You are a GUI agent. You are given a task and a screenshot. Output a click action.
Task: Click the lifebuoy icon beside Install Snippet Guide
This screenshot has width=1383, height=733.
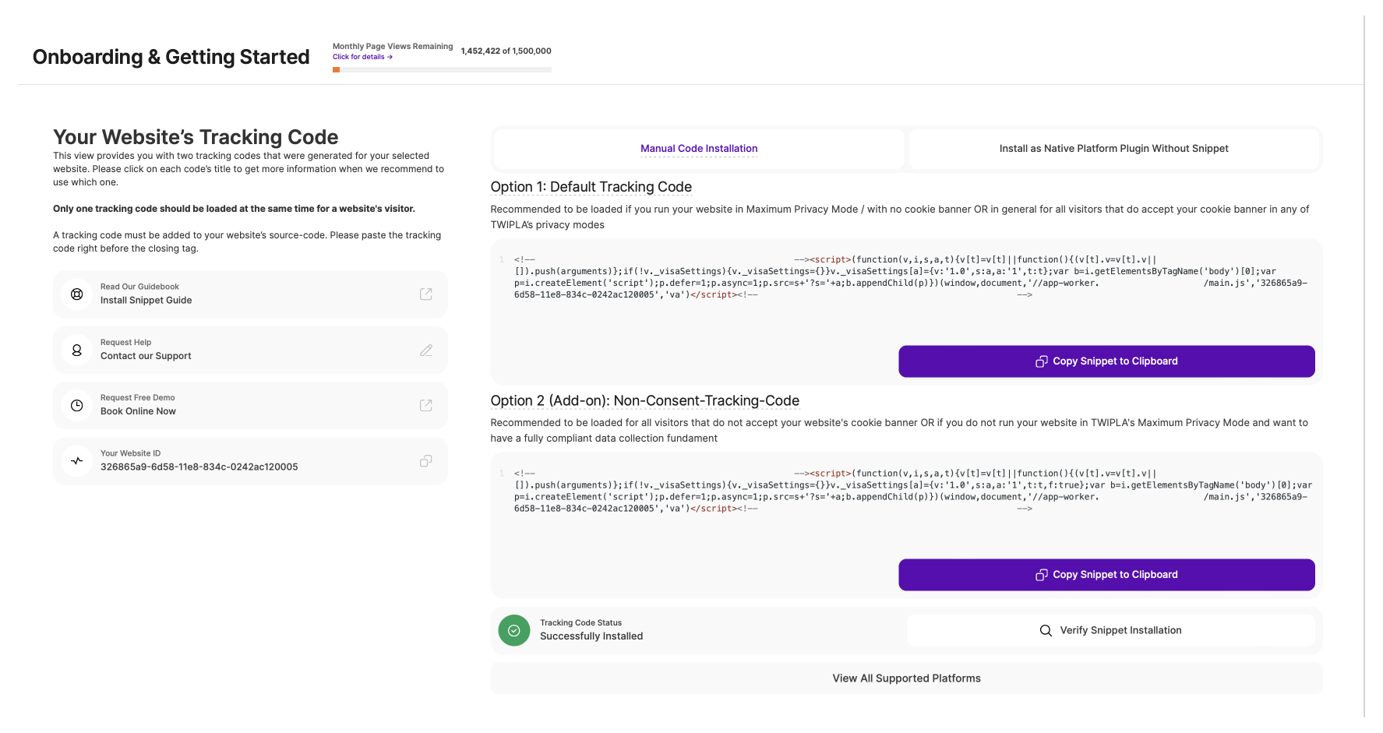point(76,294)
